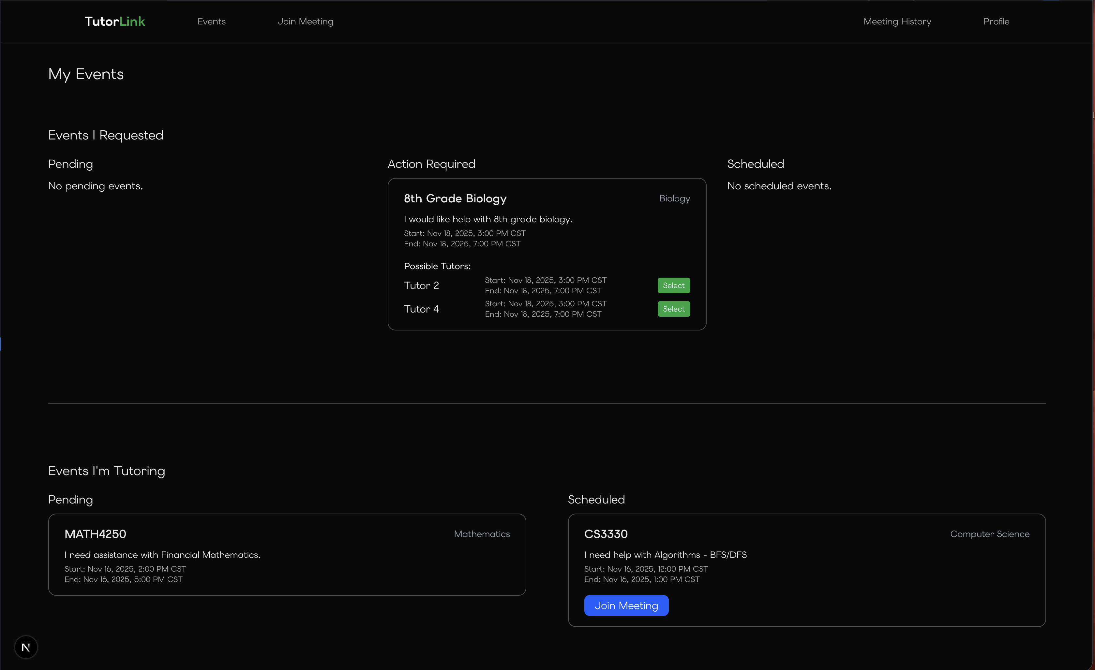
Task: Click the Action Required column heading
Action: (x=431, y=164)
